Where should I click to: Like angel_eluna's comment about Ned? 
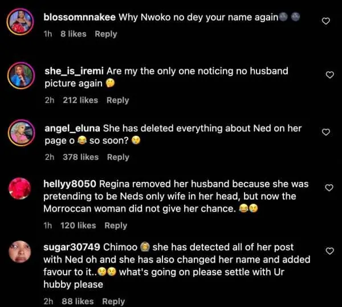(326, 132)
